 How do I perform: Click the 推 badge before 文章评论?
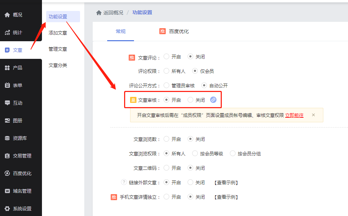tap(132, 58)
